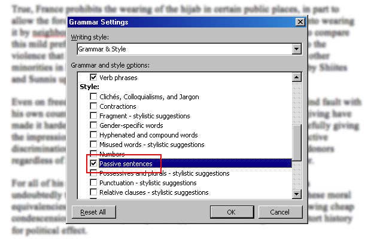Image resolution: width=374 pixels, height=239 pixels.
Task: Tick Possessives and plurals checkbox
Action: [93, 173]
